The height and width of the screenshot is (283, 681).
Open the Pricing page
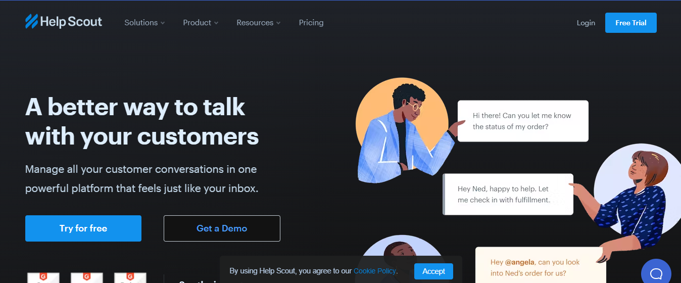coord(311,23)
